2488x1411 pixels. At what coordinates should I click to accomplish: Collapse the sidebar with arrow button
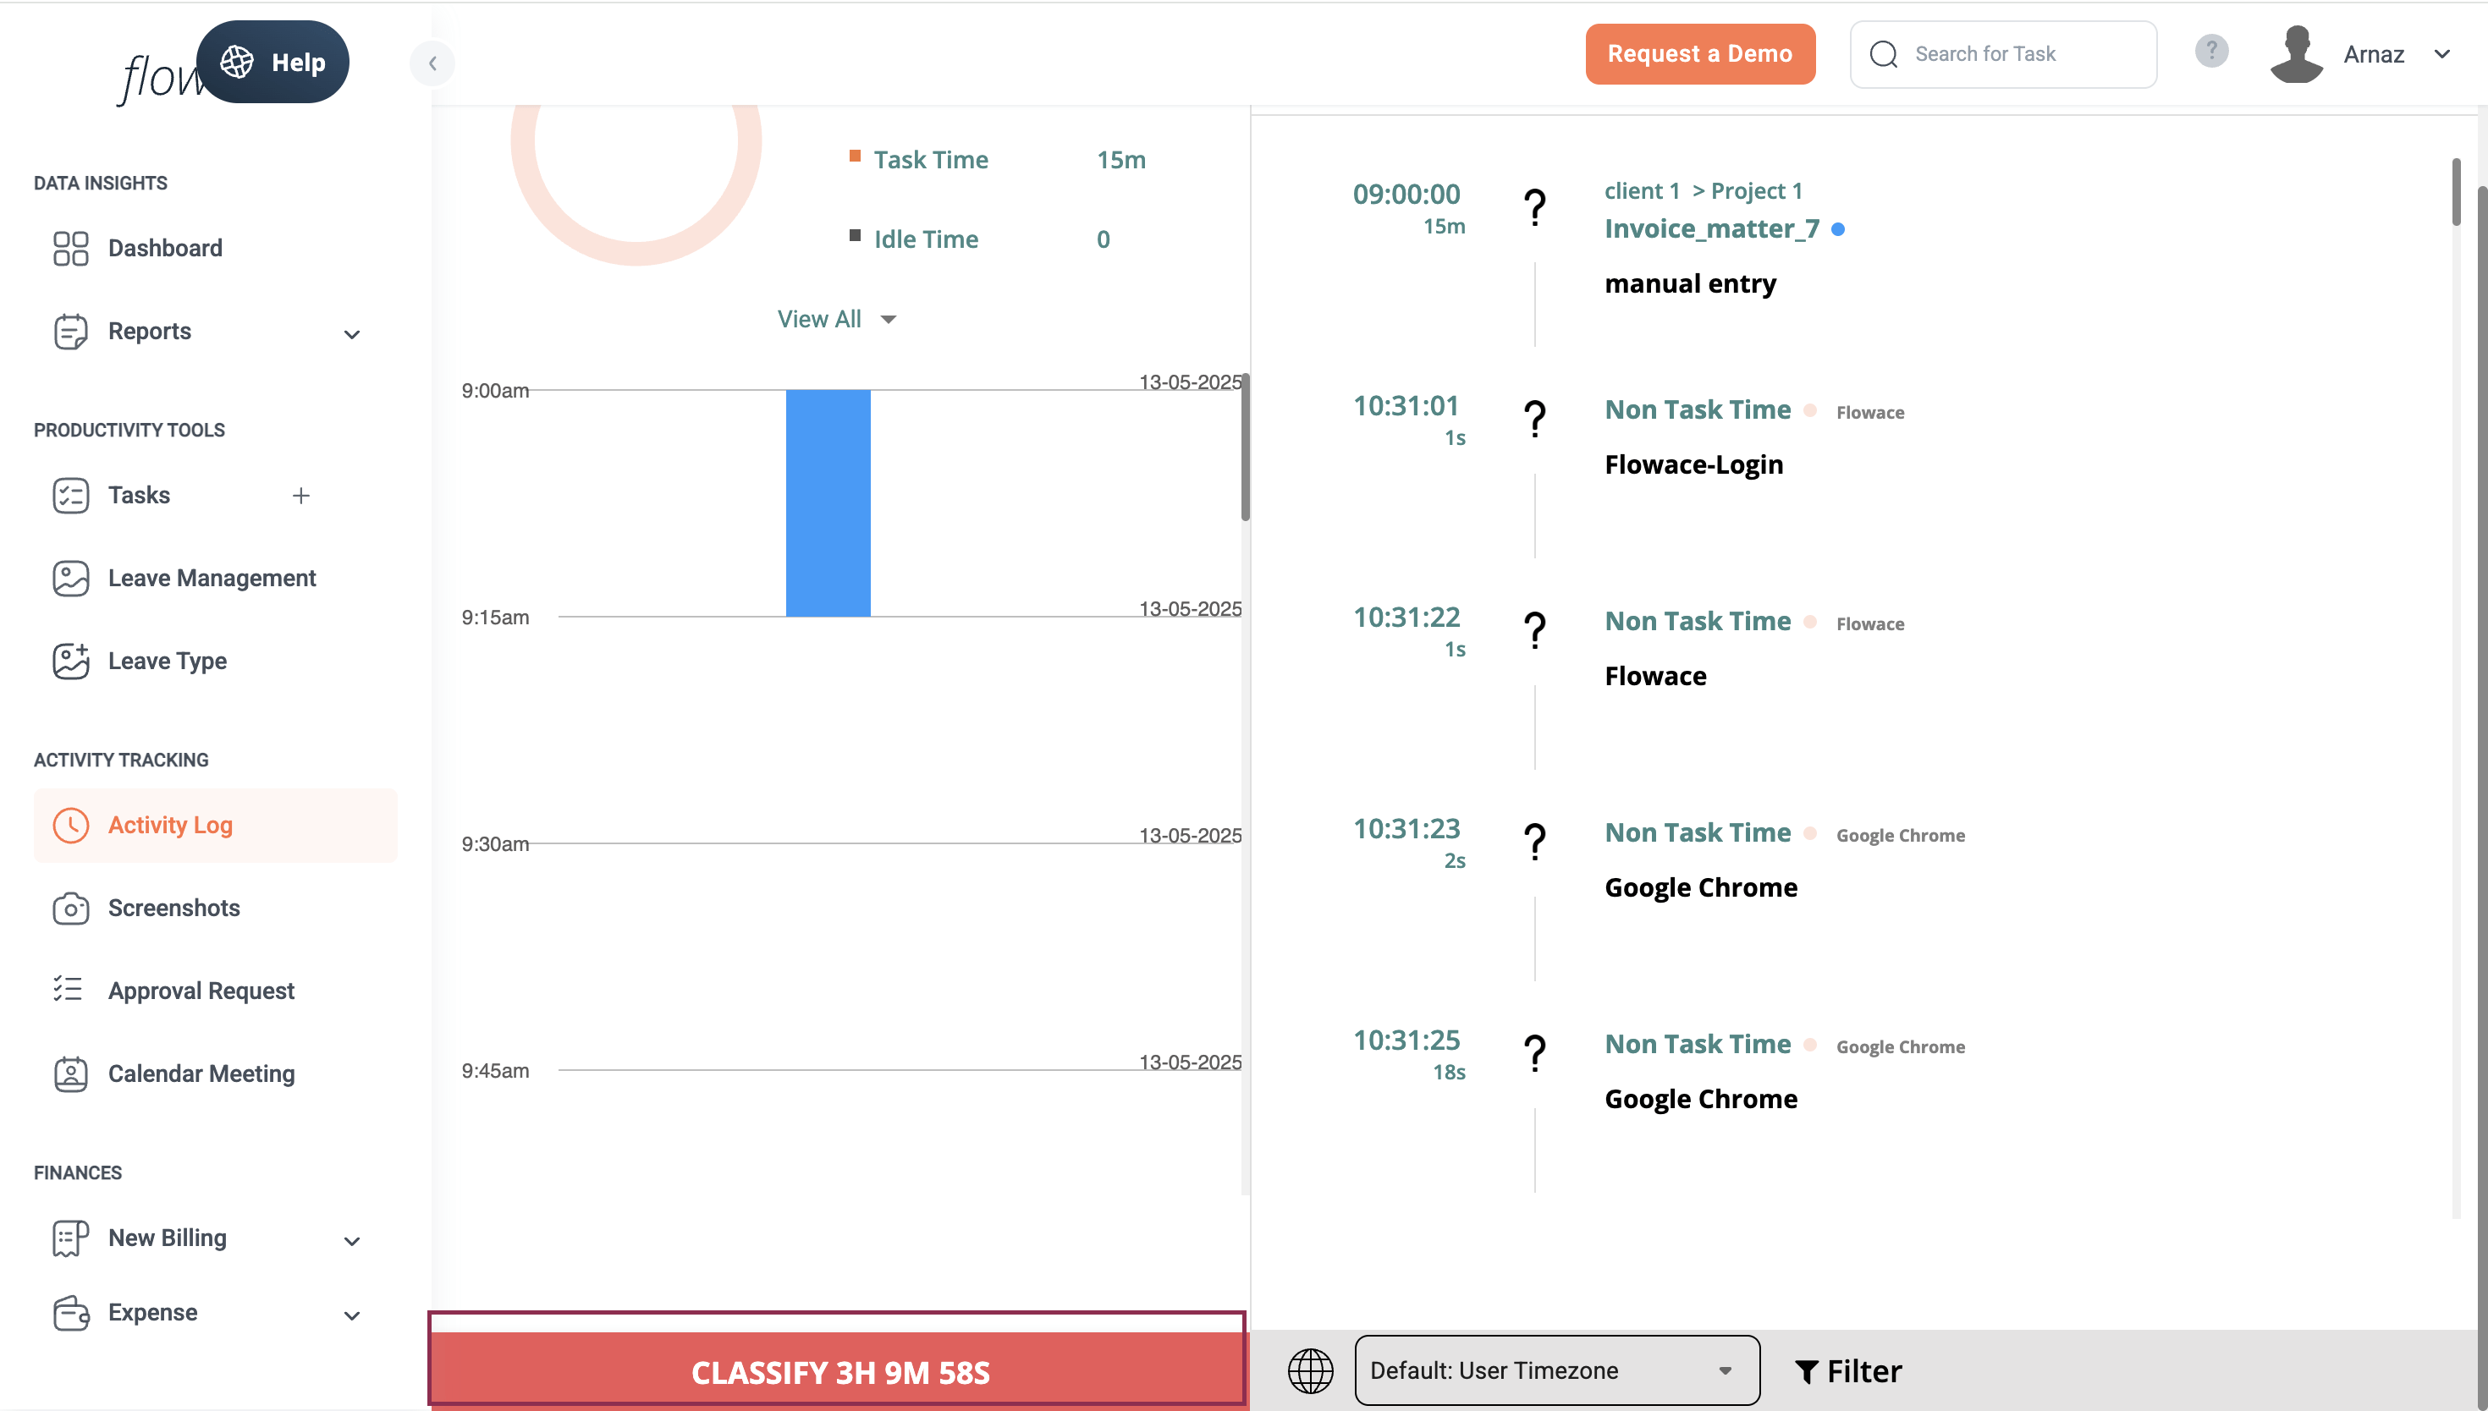(432, 63)
